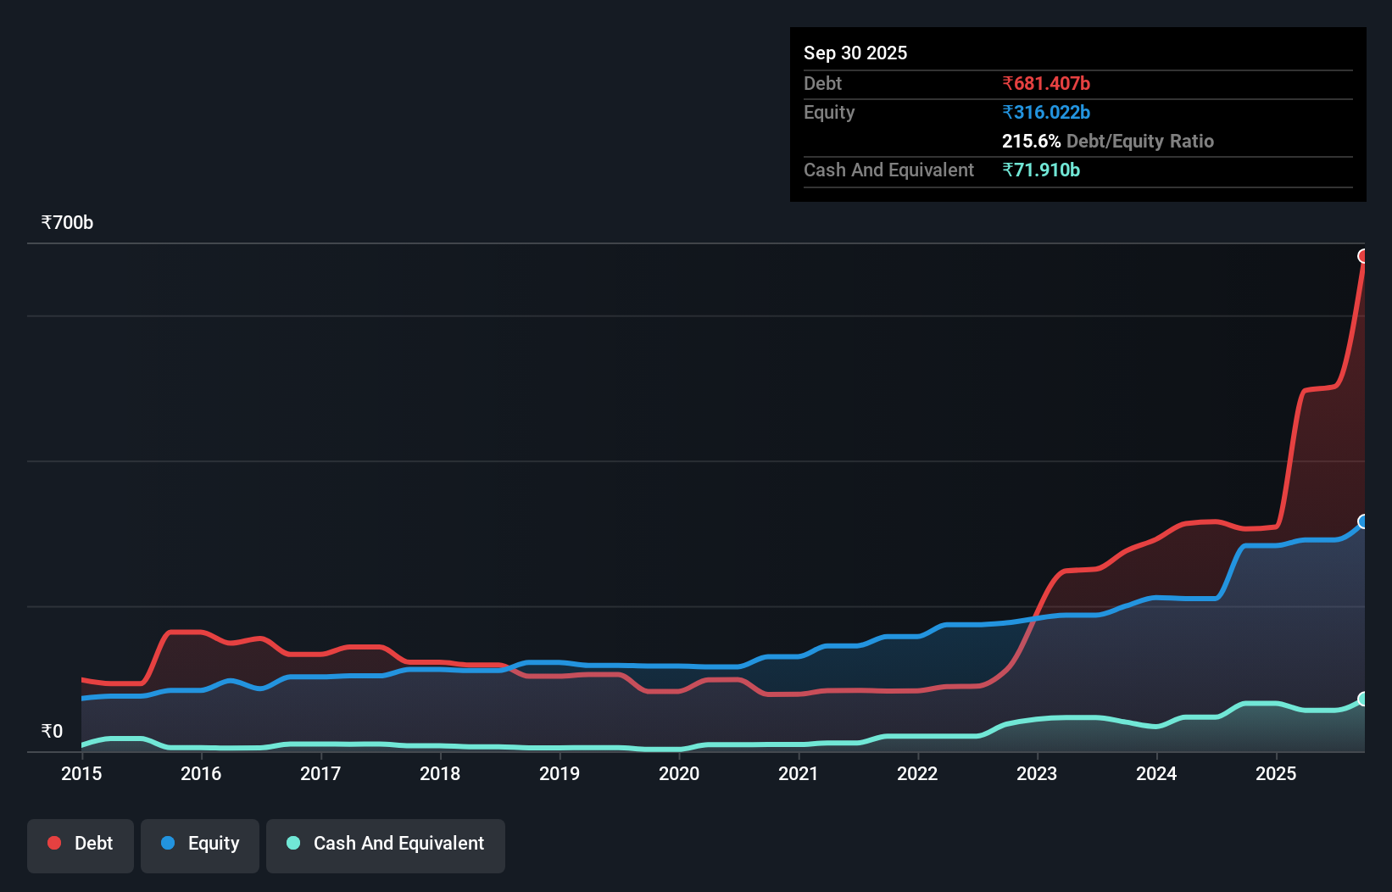Select the red Debt endpoint marker on chart
The height and width of the screenshot is (892, 1392).
1365,255
